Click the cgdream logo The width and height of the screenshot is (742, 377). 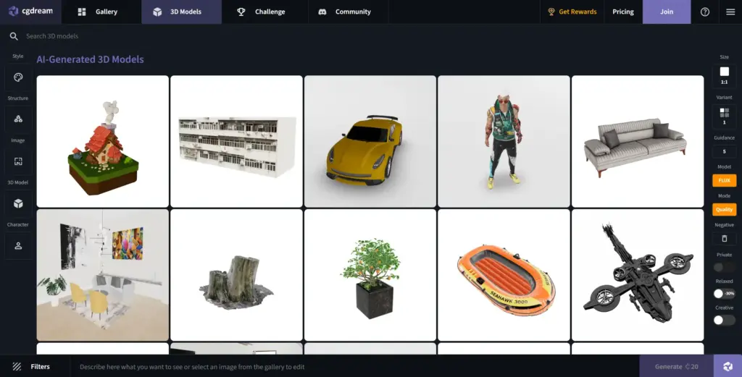coord(30,12)
